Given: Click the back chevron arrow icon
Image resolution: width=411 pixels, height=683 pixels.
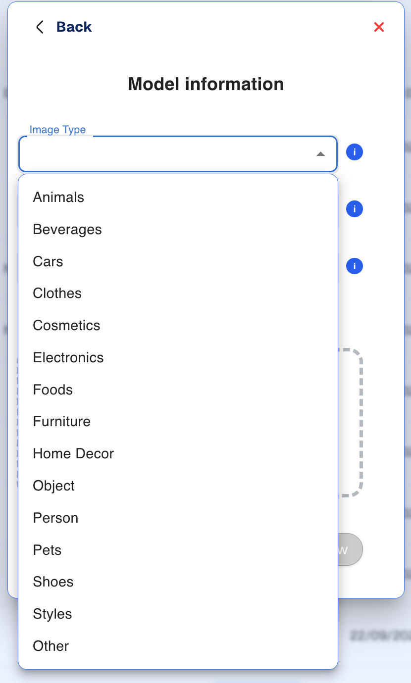Looking at the screenshot, I should (40, 27).
